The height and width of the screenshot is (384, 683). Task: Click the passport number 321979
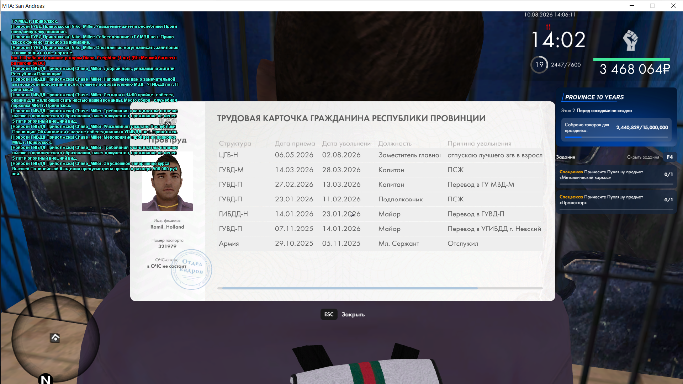coord(167,246)
